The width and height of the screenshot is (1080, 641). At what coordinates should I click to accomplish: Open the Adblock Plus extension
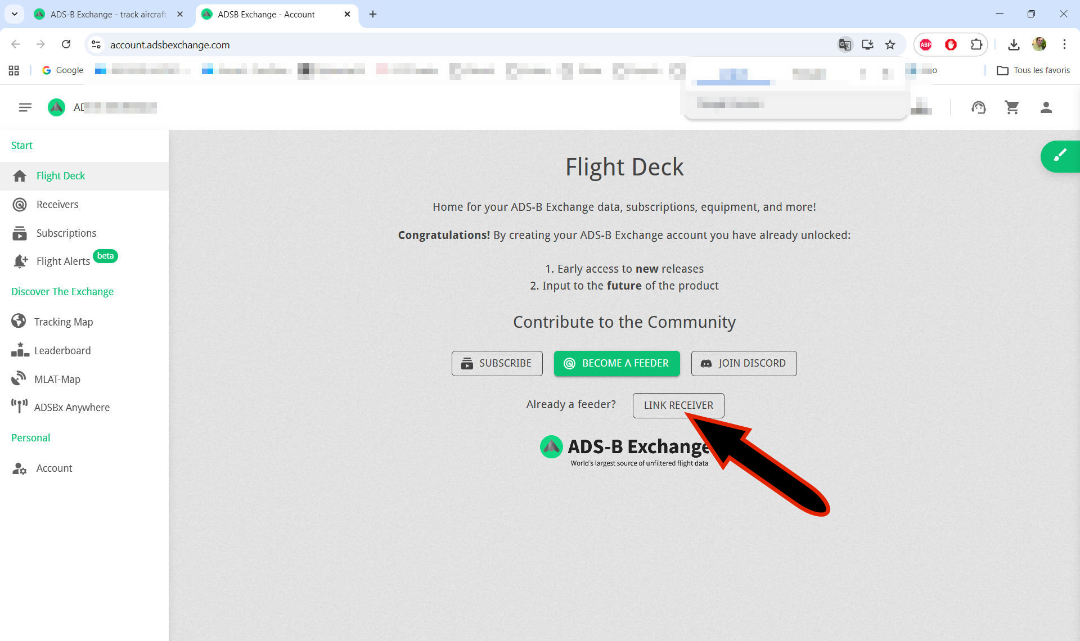click(925, 44)
